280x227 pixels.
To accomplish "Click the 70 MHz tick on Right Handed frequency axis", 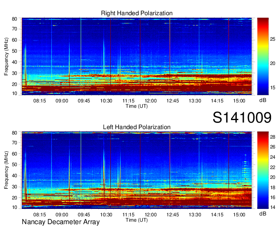I will [x=14, y=29].
